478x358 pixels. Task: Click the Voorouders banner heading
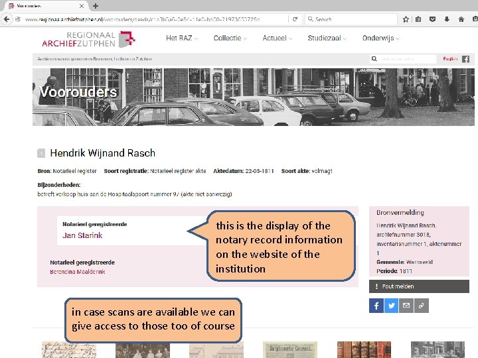pyautogui.click(x=78, y=92)
